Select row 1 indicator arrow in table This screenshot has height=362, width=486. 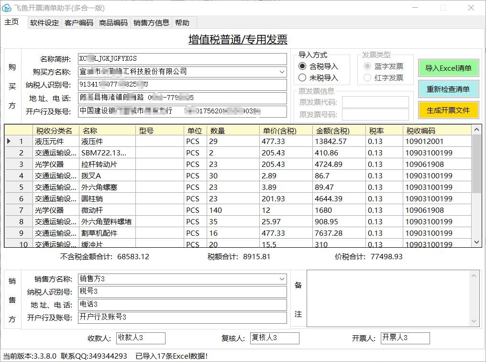[9, 141]
